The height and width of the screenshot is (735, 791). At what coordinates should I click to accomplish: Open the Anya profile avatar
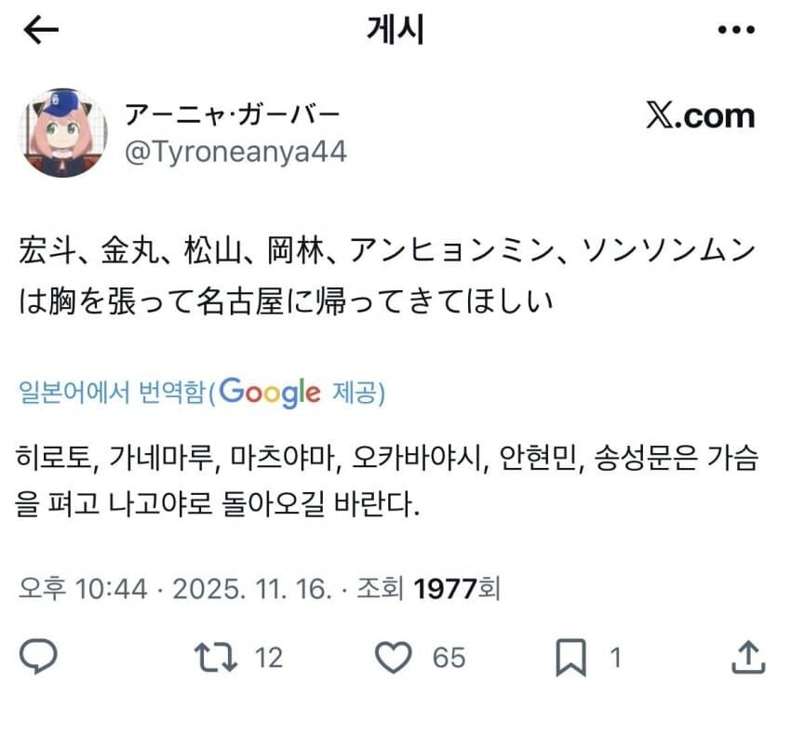[x=63, y=133]
